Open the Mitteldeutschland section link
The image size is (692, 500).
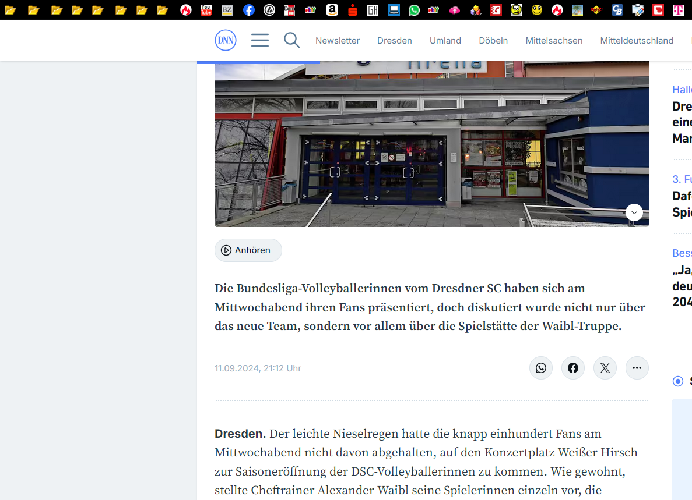click(x=637, y=41)
